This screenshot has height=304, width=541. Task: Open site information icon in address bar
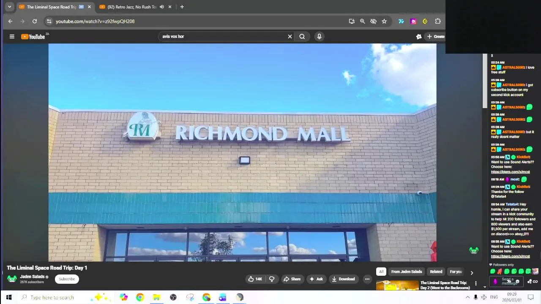pos(49,22)
